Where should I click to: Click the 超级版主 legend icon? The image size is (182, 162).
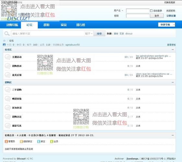21,141
